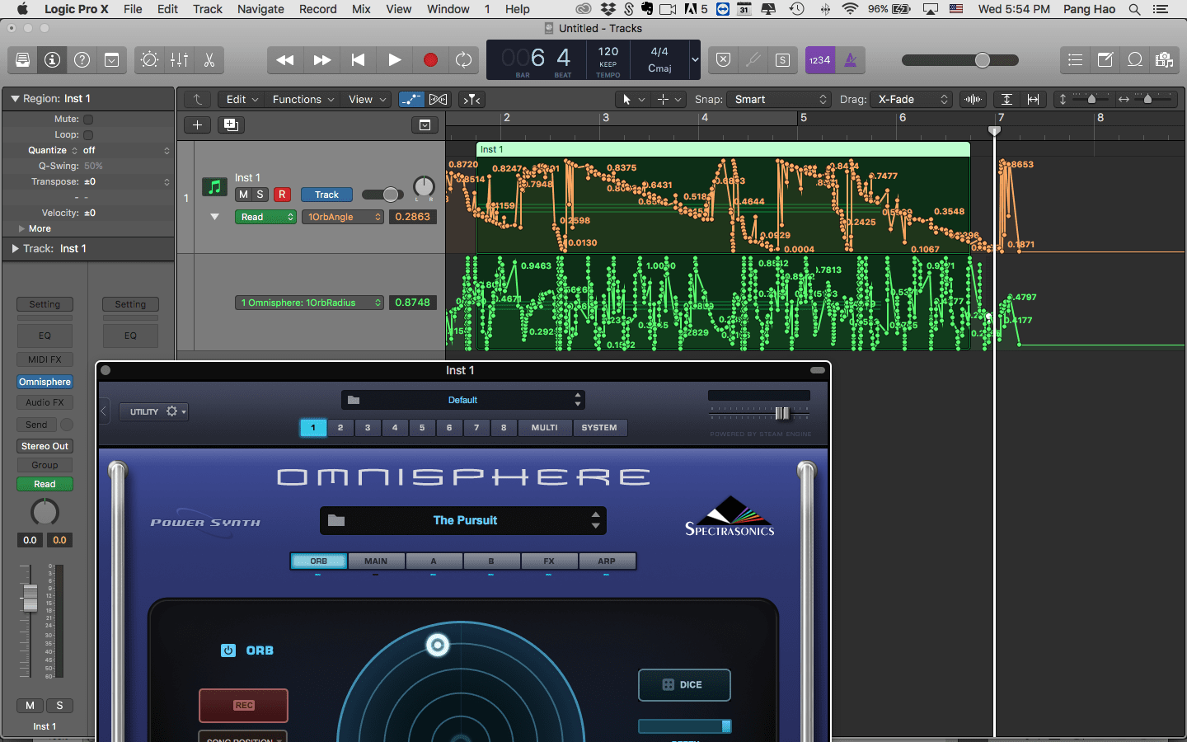Click the vertical auto zoom button
Viewport: 1187px width, 742px height.
(1006, 100)
